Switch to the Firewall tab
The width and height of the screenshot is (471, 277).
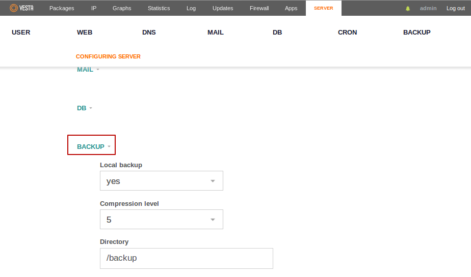259,8
